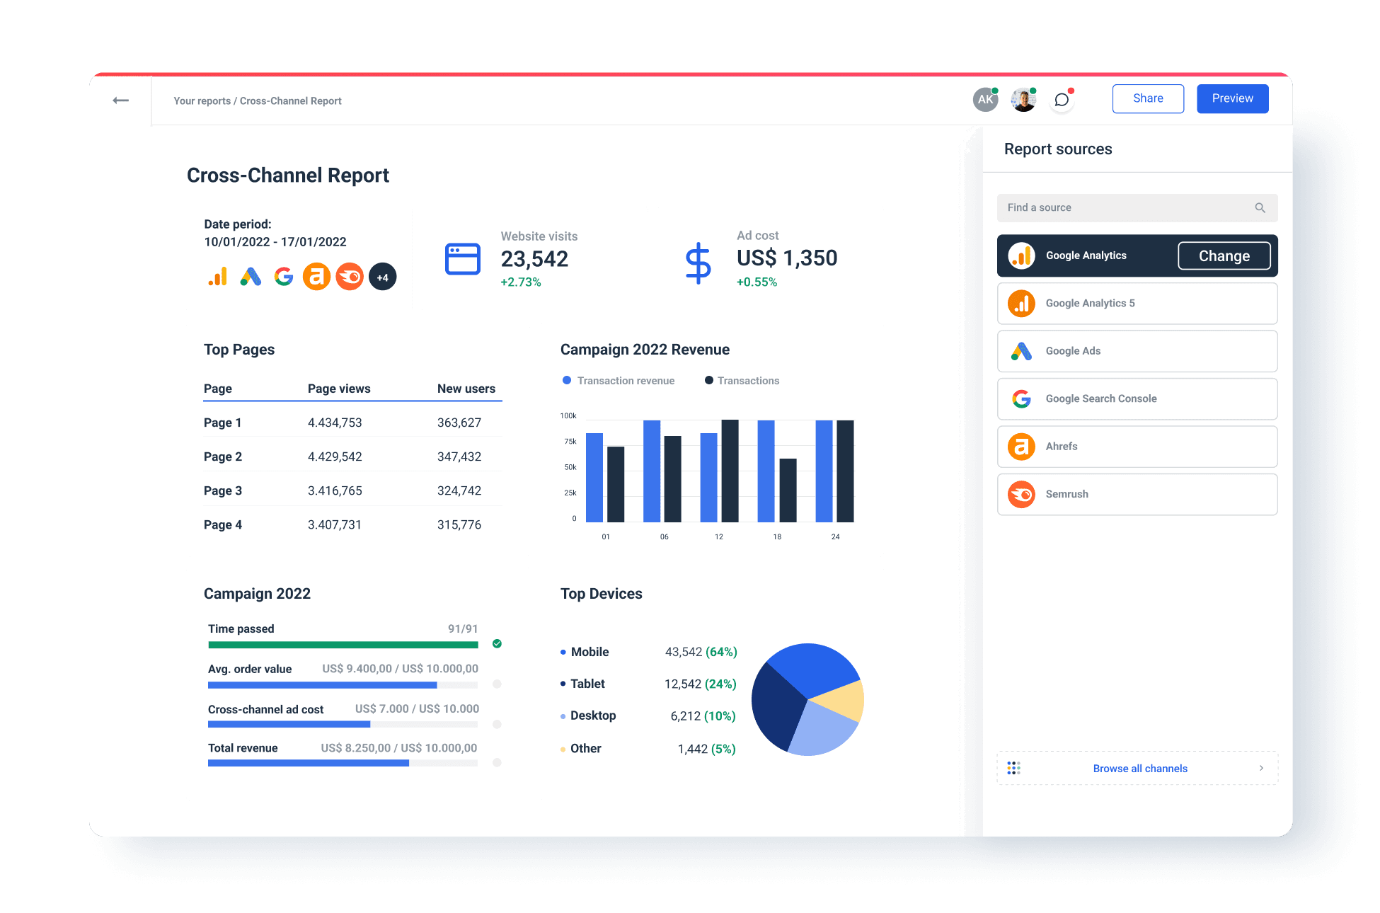Select the Ahrefs source icon
This screenshot has height=913, width=1380.
tap(1021, 446)
